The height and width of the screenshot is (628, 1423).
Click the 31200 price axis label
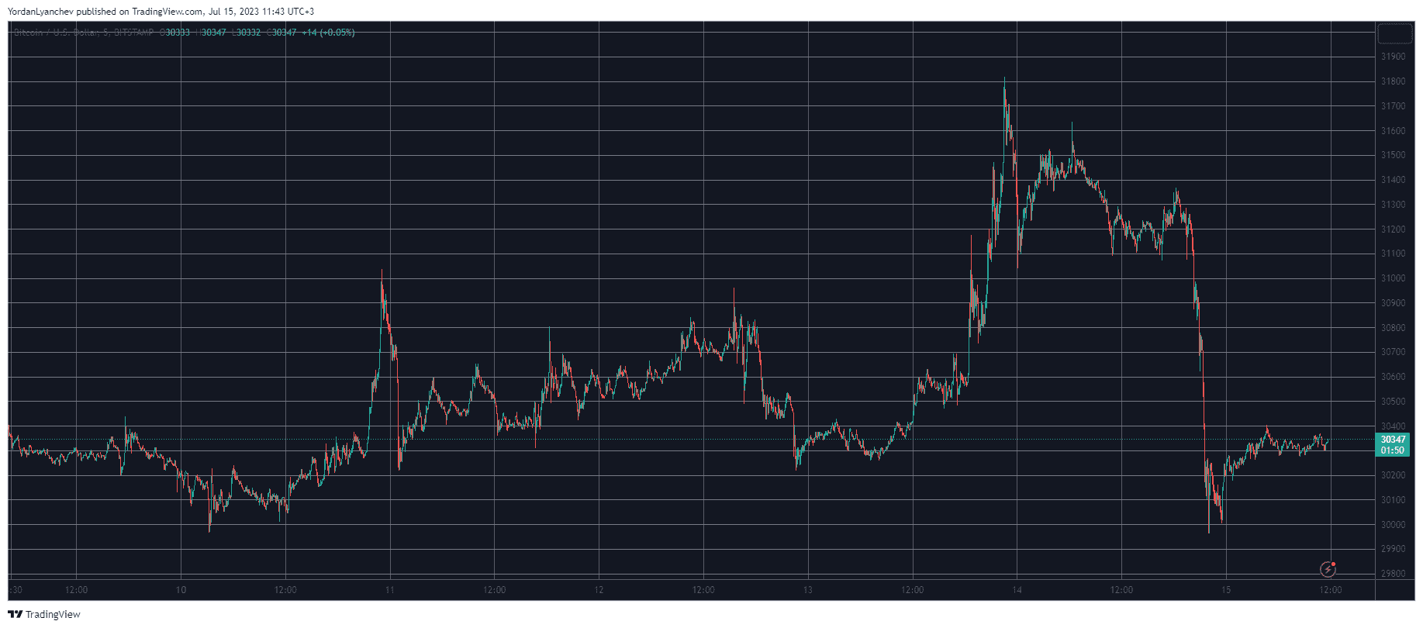(1393, 229)
